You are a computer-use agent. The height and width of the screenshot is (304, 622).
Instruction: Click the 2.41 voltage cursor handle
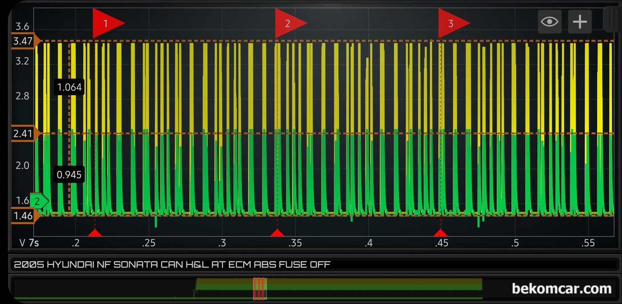tap(25, 134)
